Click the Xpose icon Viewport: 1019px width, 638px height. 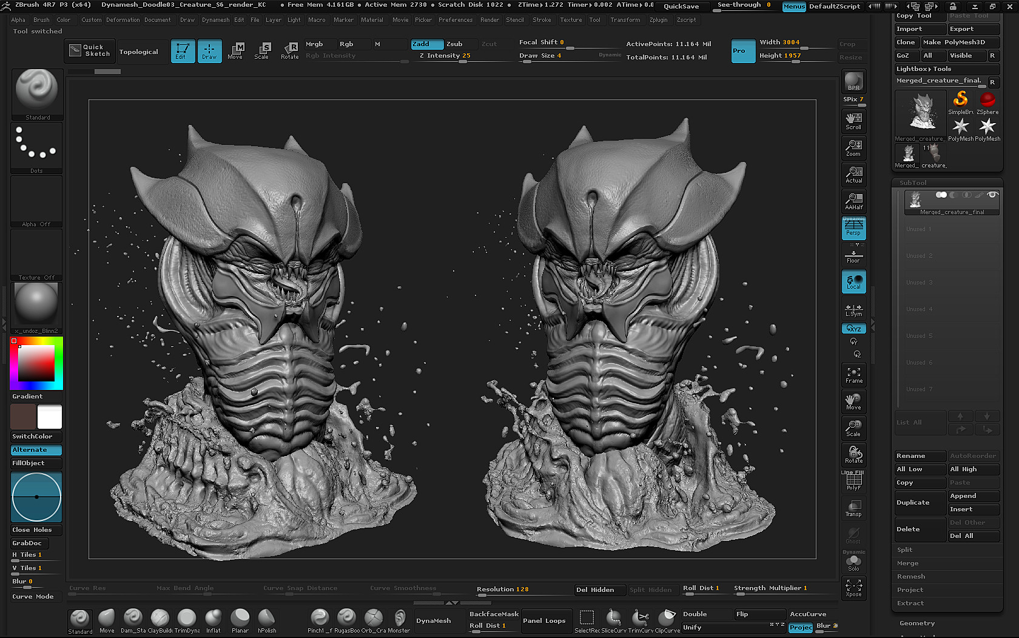853,588
